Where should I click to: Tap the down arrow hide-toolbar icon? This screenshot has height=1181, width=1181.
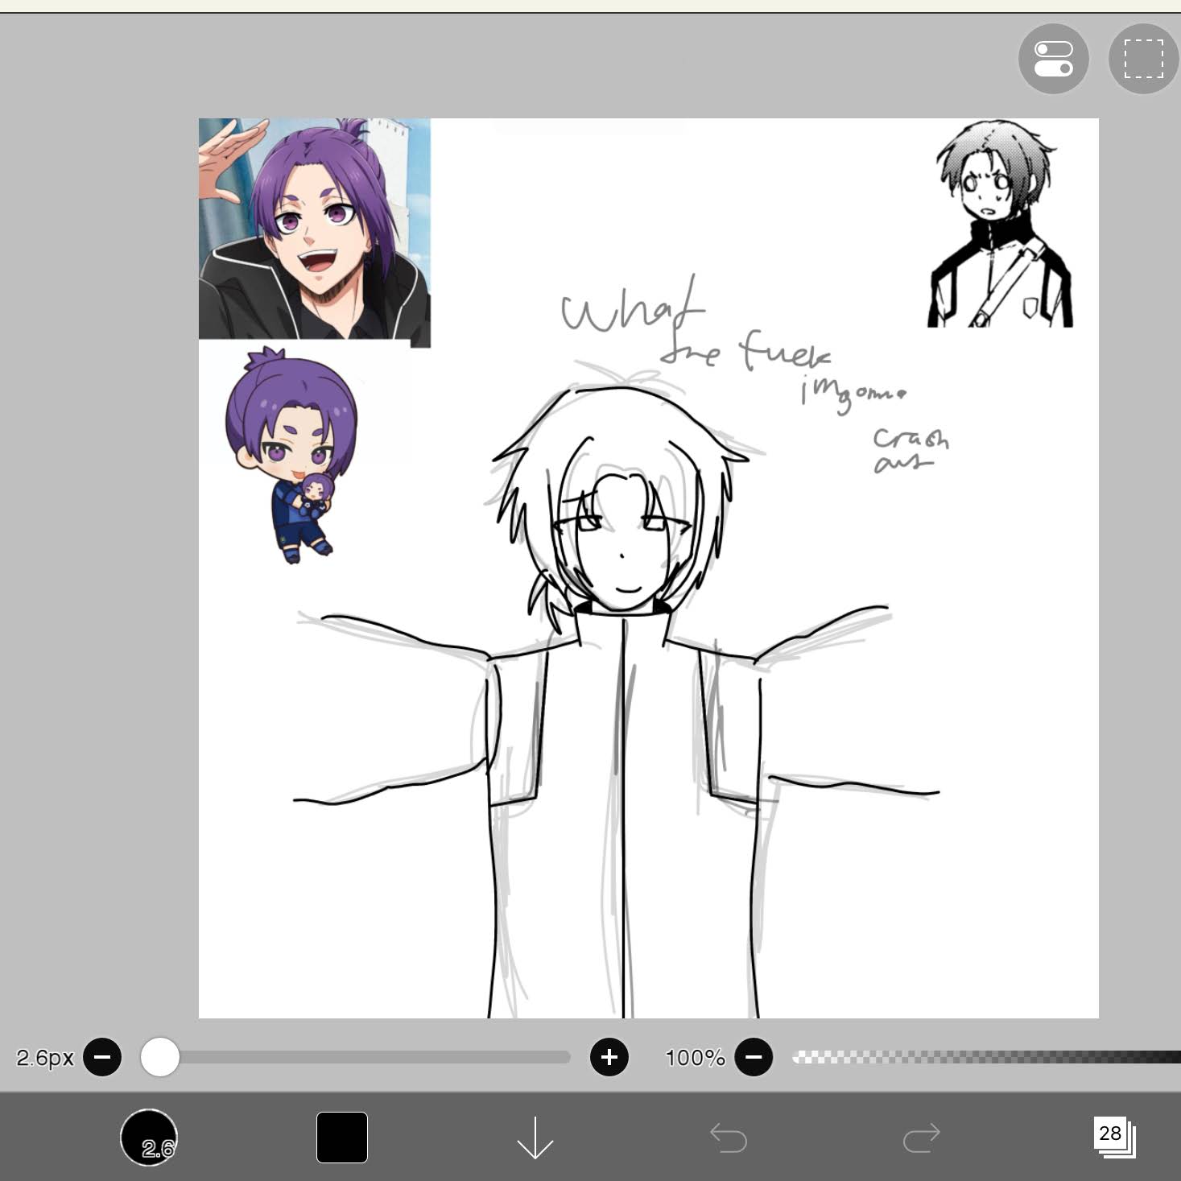point(535,1137)
